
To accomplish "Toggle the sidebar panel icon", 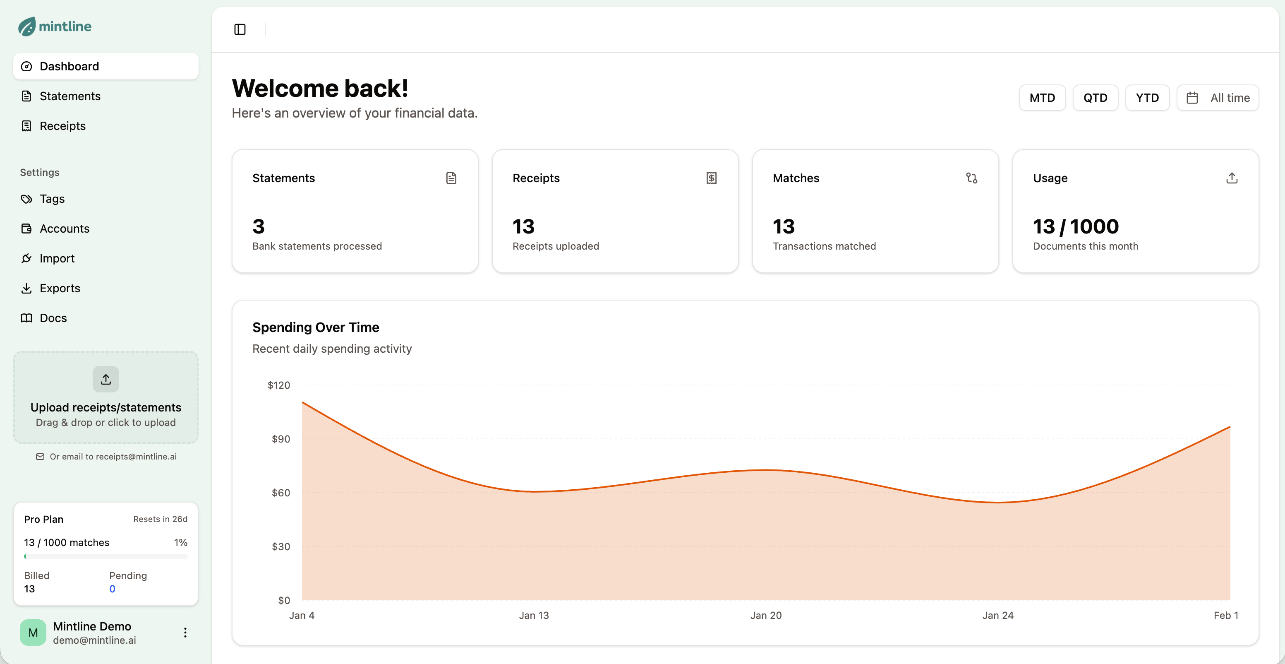I will 240,29.
